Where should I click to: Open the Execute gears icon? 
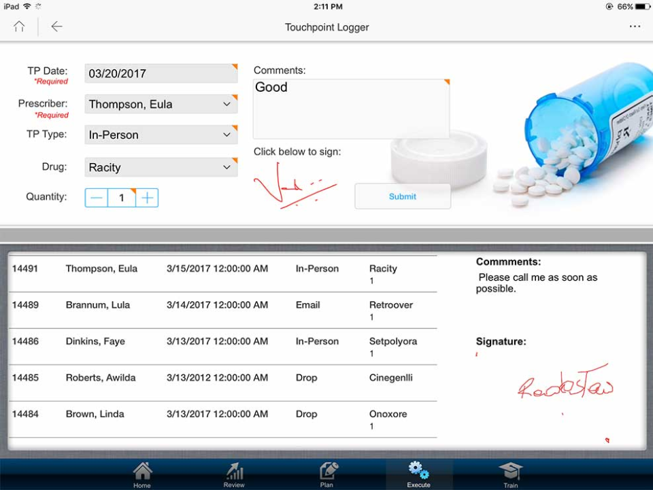pyautogui.click(x=418, y=472)
